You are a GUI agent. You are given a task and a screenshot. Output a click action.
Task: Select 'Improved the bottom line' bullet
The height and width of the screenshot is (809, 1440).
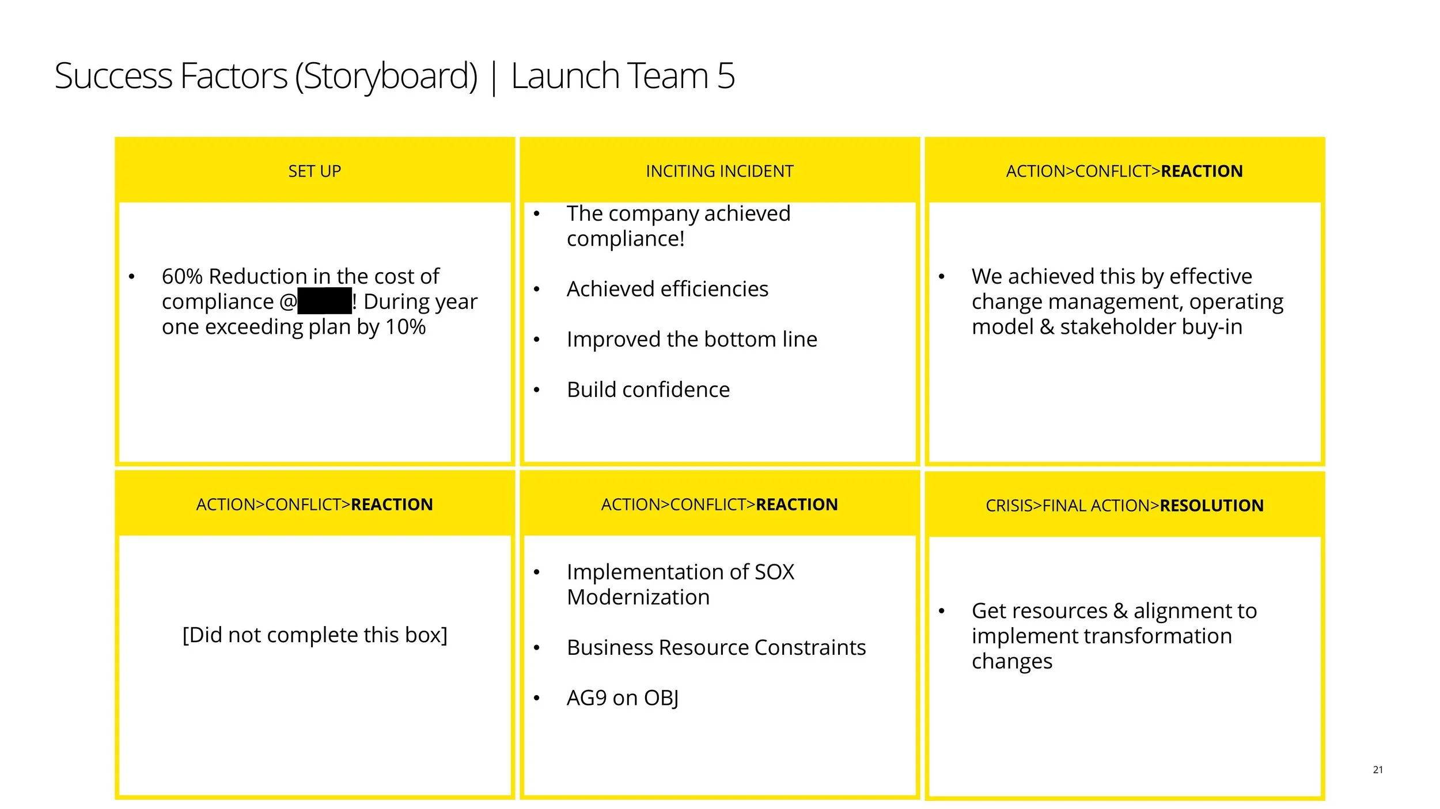pyautogui.click(x=691, y=339)
